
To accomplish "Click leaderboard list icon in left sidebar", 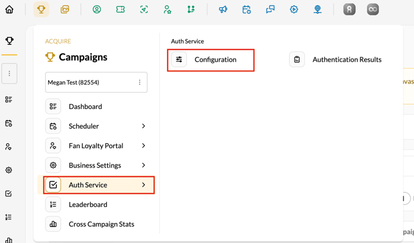I will 9,217.
